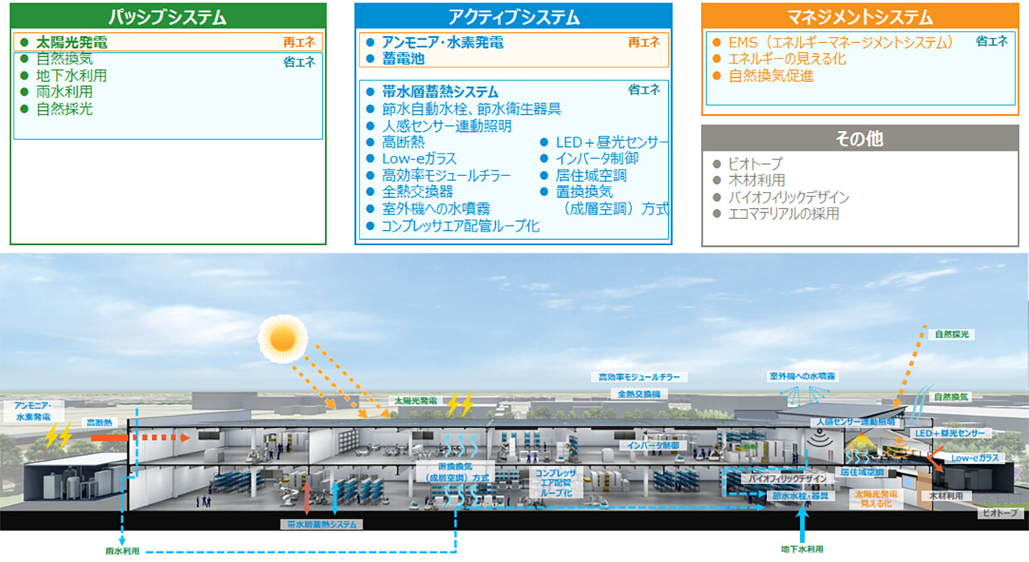
Task: Click the EMS energy management list item
Action: point(841,43)
